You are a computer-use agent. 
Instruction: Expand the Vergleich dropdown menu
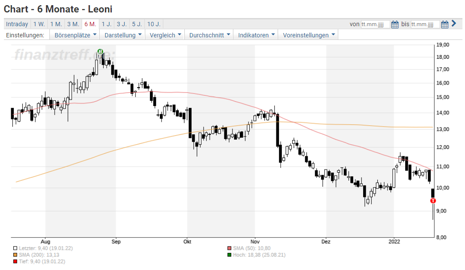point(165,35)
